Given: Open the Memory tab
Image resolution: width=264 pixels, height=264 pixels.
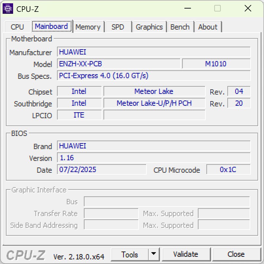Looking at the screenshot, I should click(x=88, y=27).
